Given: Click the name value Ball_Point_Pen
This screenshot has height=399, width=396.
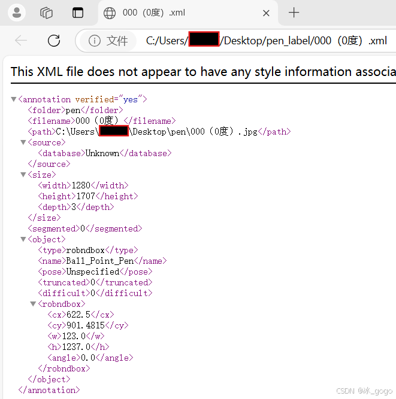Looking at the screenshot, I should click(100, 261).
